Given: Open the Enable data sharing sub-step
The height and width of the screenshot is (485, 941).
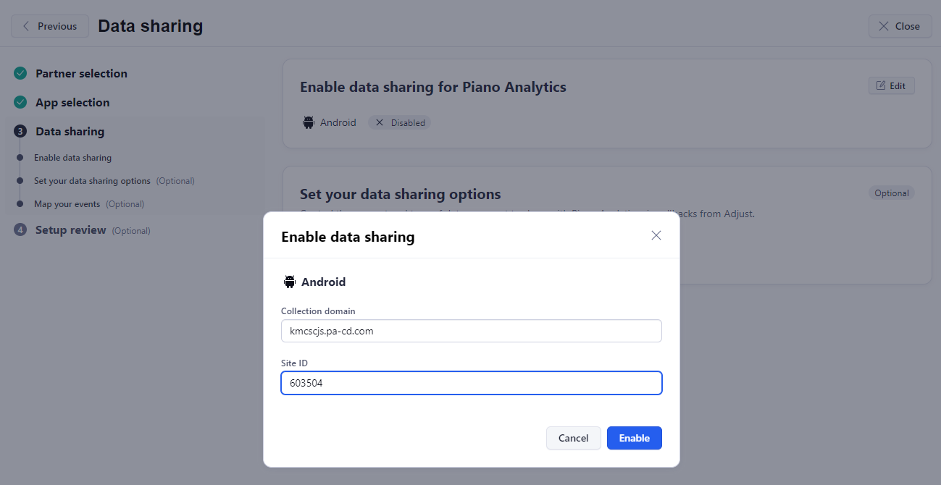Looking at the screenshot, I should 72,158.
